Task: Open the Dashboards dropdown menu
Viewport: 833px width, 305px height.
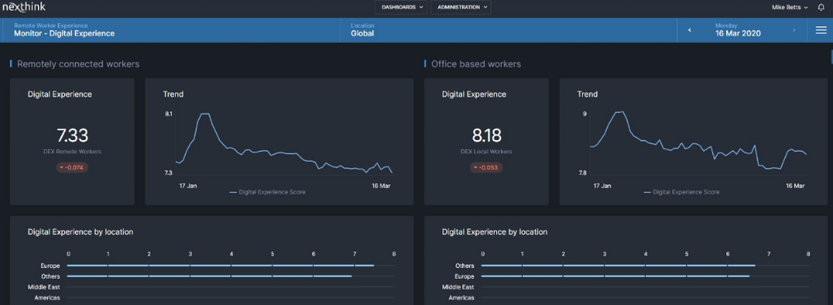Action: coord(400,7)
